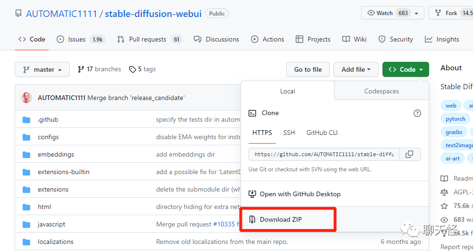
Task: Click the AUTOMATIC1111 commit author avatar
Action: (26, 98)
